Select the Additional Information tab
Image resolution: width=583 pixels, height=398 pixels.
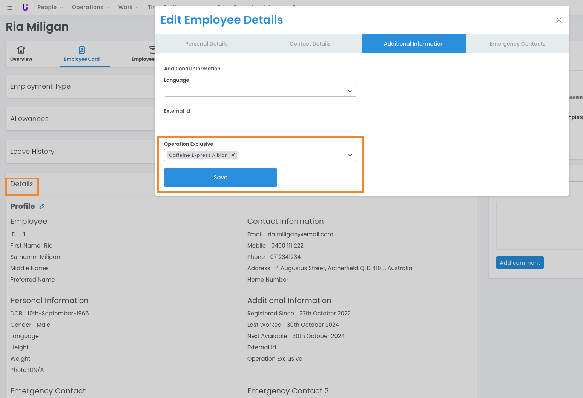tap(414, 44)
